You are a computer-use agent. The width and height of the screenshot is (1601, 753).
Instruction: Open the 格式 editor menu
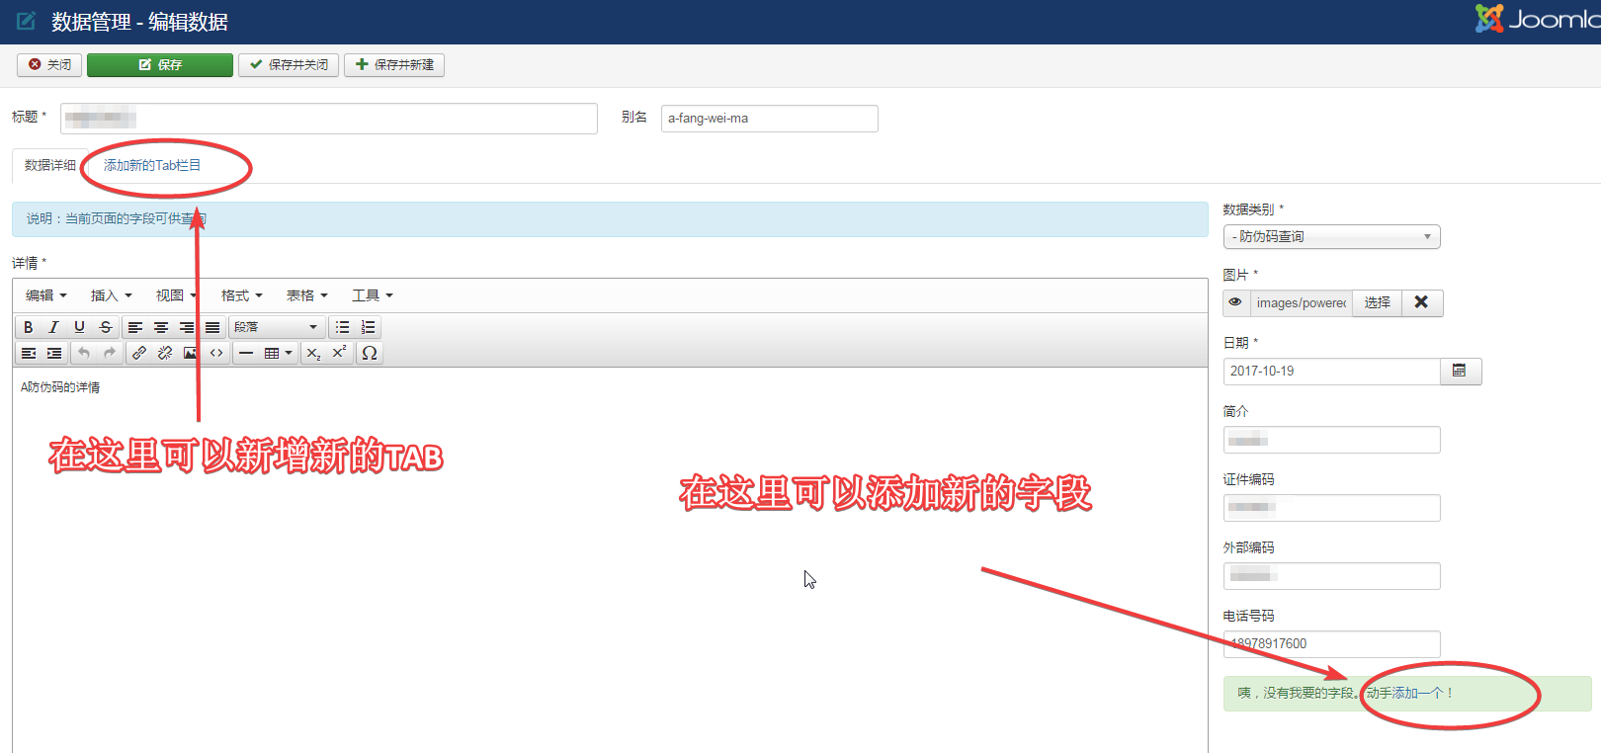pos(241,295)
